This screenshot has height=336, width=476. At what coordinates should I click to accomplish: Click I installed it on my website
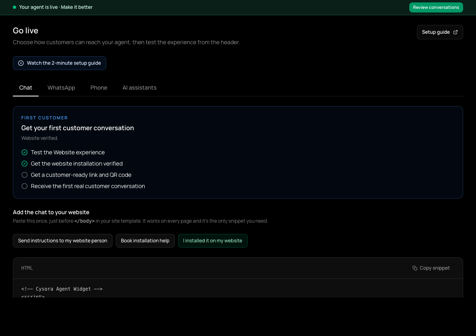(x=213, y=241)
